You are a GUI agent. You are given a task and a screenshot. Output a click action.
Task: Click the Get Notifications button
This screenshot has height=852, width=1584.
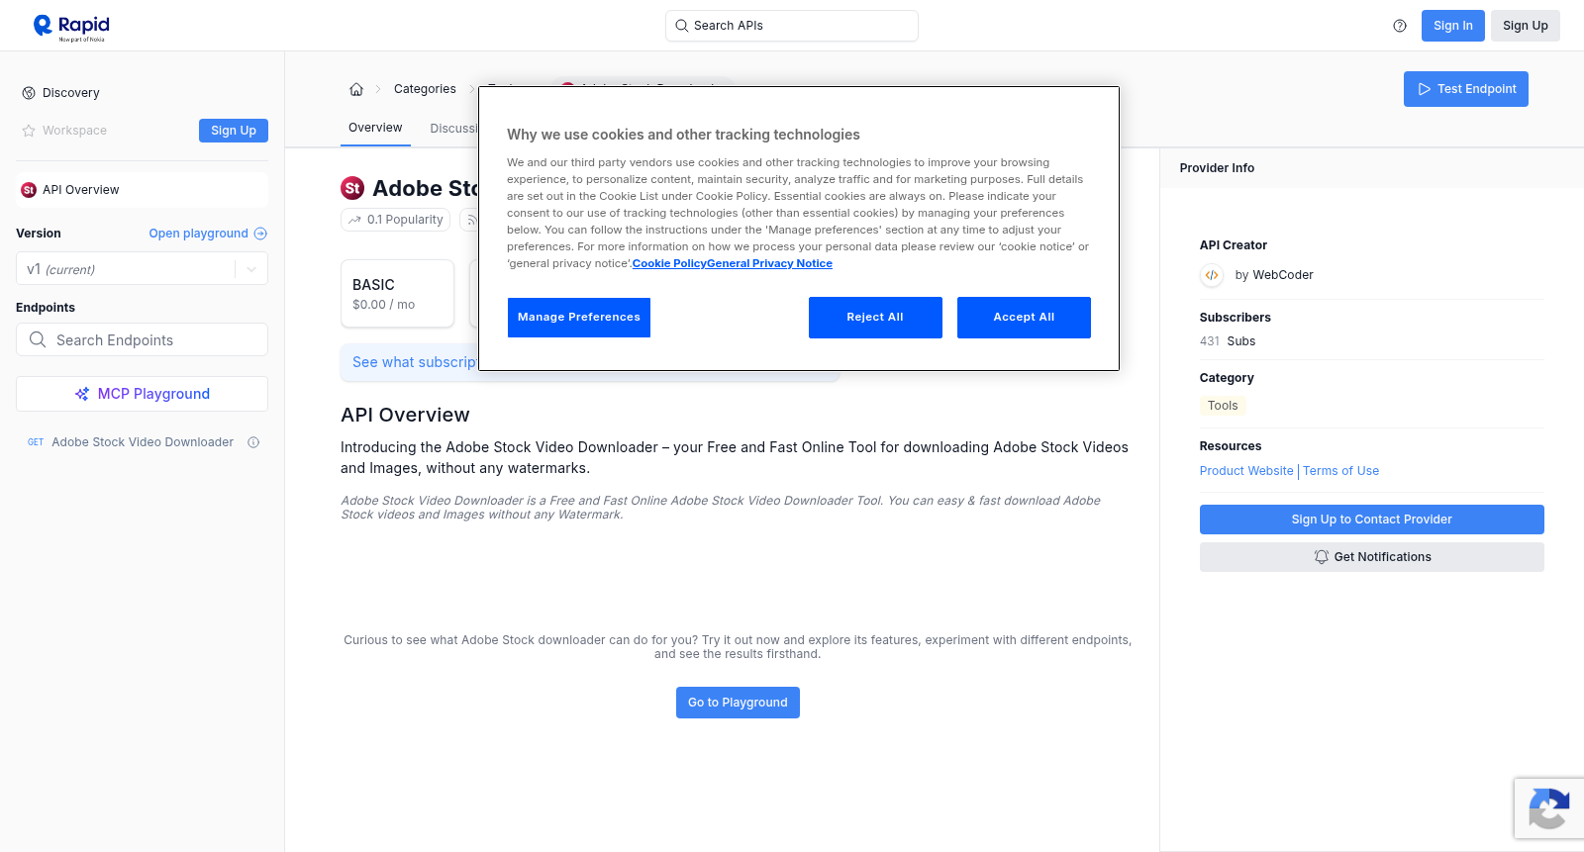pyautogui.click(x=1371, y=557)
